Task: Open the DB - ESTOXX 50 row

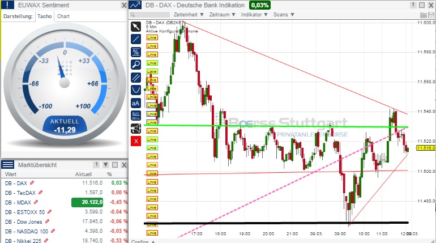Action: point(65,212)
